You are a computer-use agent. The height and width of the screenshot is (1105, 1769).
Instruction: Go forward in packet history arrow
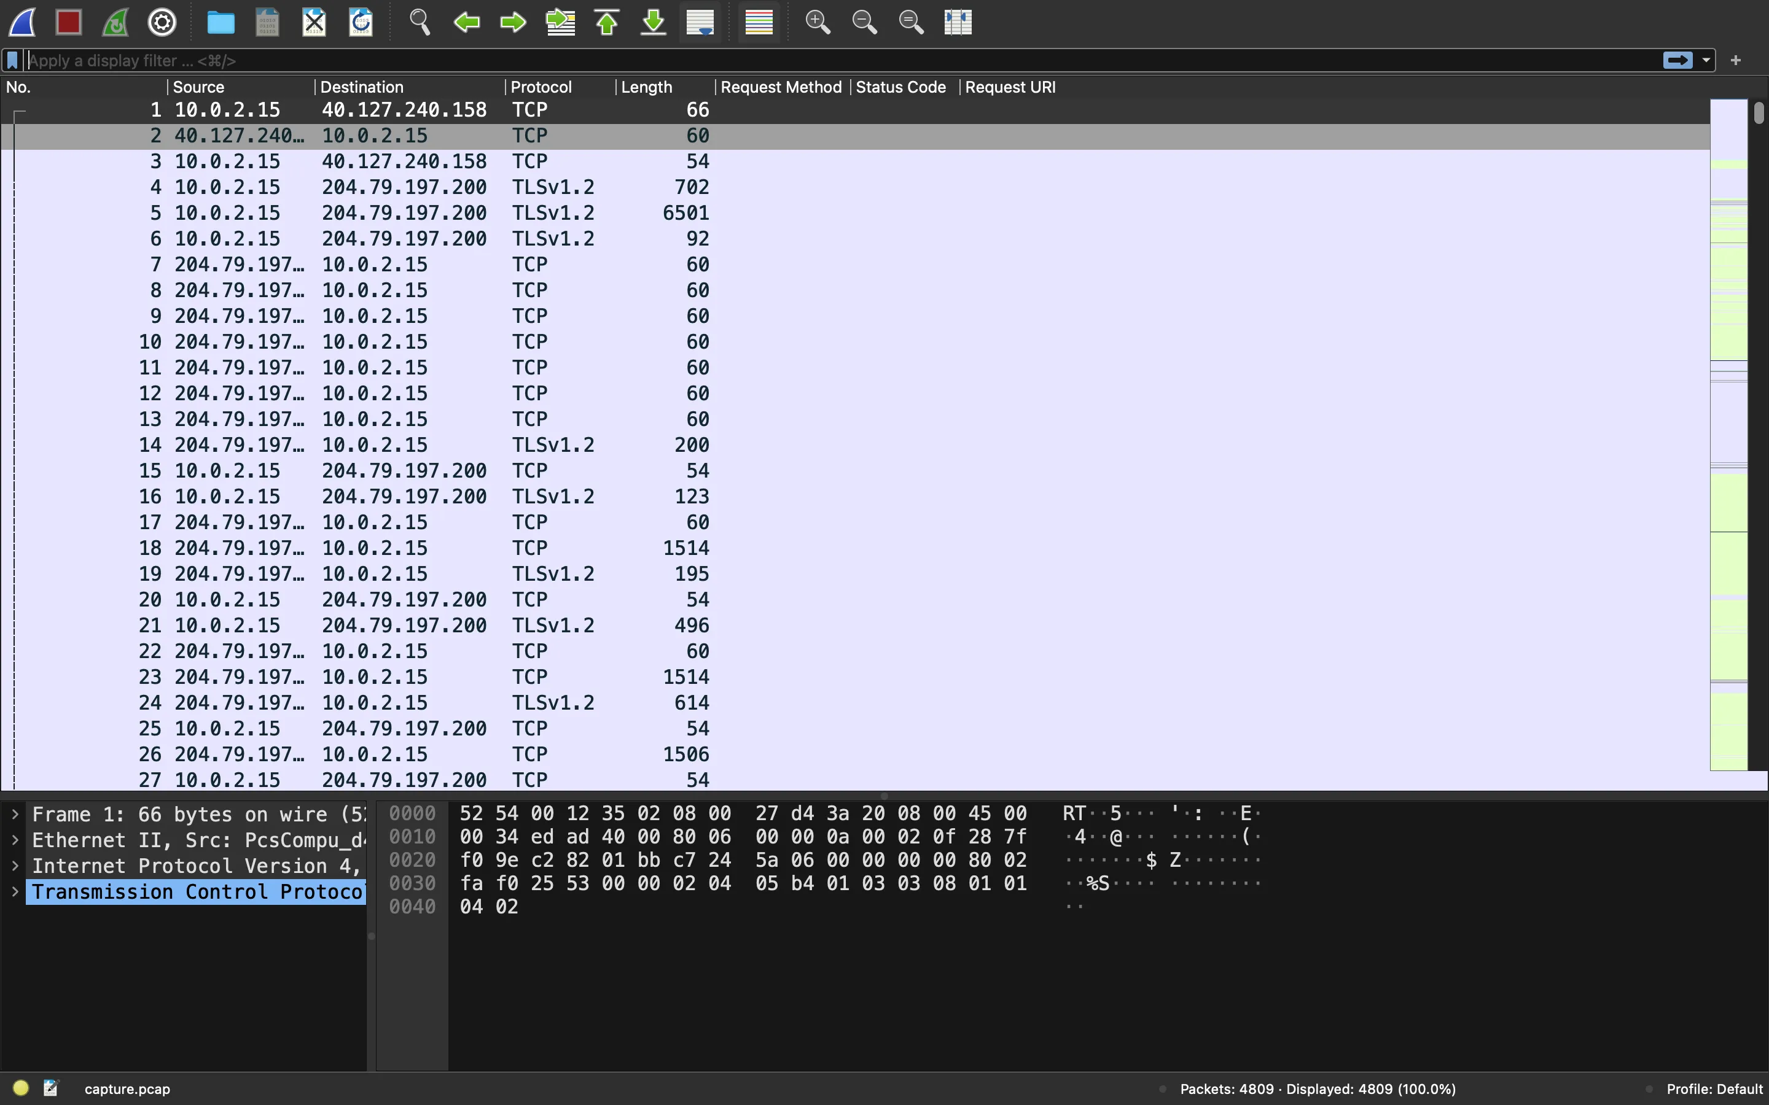pos(513,22)
